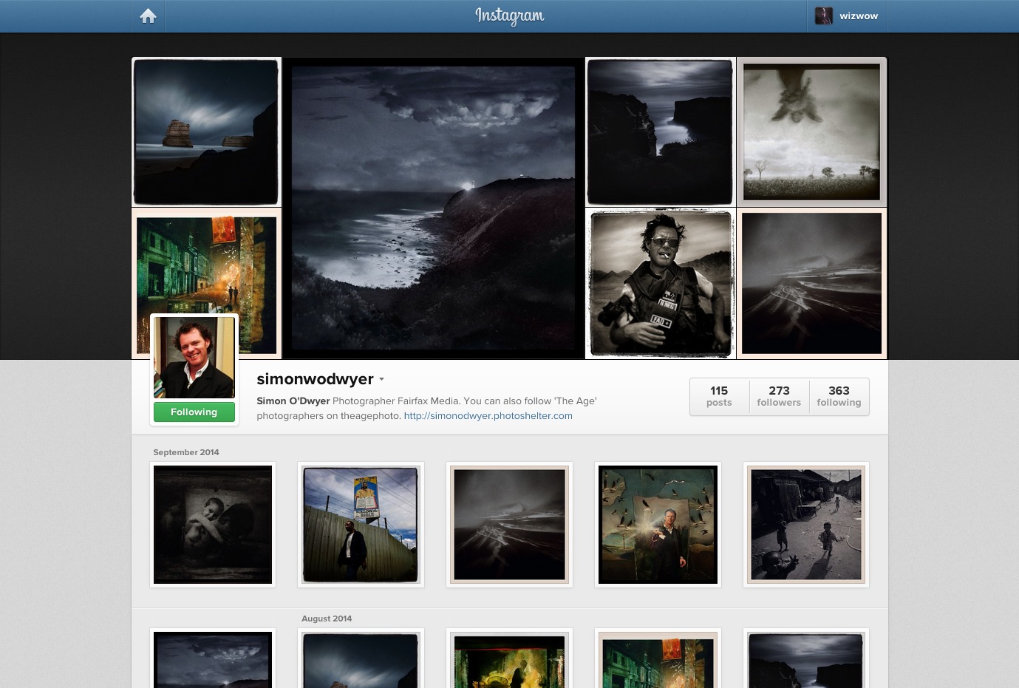Open the dark cliff gorge header photo

coord(660,132)
